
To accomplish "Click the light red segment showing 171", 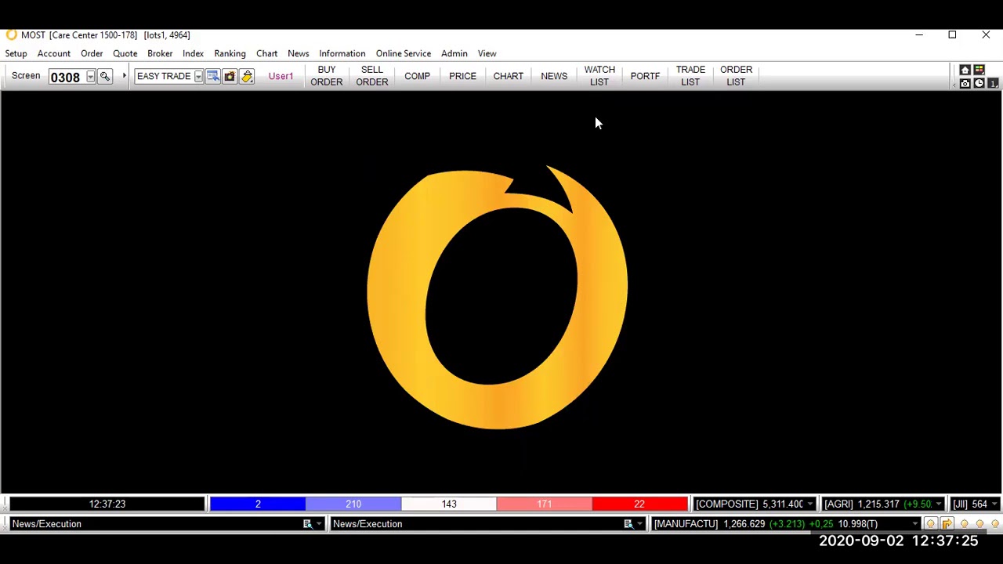I will pyautogui.click(x=545, y=504).
